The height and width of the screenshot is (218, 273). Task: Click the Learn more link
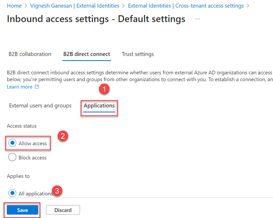(x=20, y=87)
